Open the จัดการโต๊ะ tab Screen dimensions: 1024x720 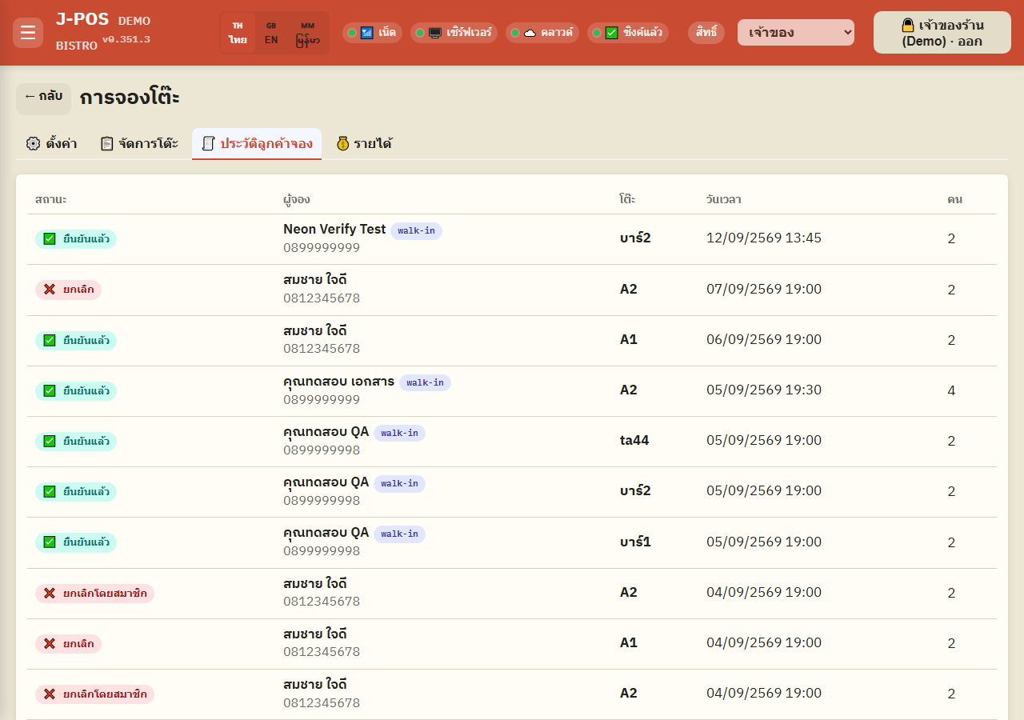pyautogui.click(x=139, y=144)
